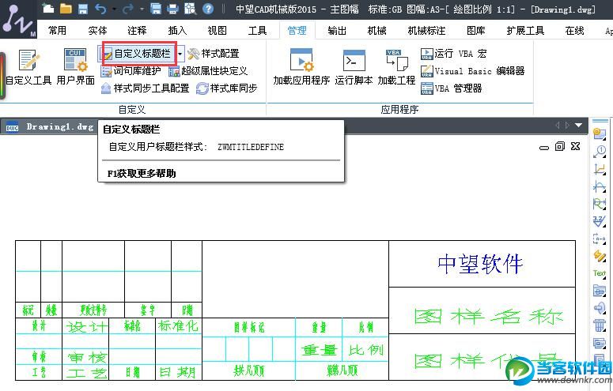Click the arc dimension icon in right toolbar
The height and width of the screenshot is (391, 613).
click(x=600, y=186)
